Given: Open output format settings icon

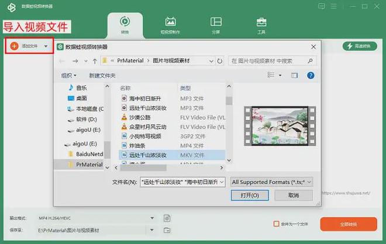Looking at the screenshot, I should (167, 218).
